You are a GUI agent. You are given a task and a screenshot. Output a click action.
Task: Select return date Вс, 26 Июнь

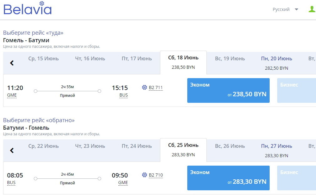click(230, 146)
